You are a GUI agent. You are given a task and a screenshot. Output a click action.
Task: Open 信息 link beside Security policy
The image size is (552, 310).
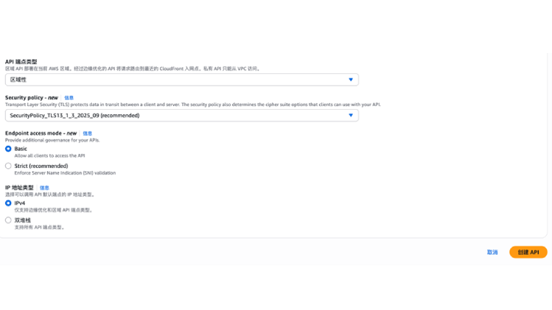coord(69,98)
